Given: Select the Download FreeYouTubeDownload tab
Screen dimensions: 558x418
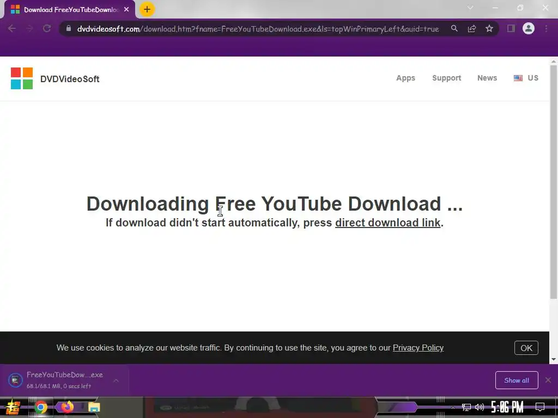Looking at the screenshot, I should point(70,10).
